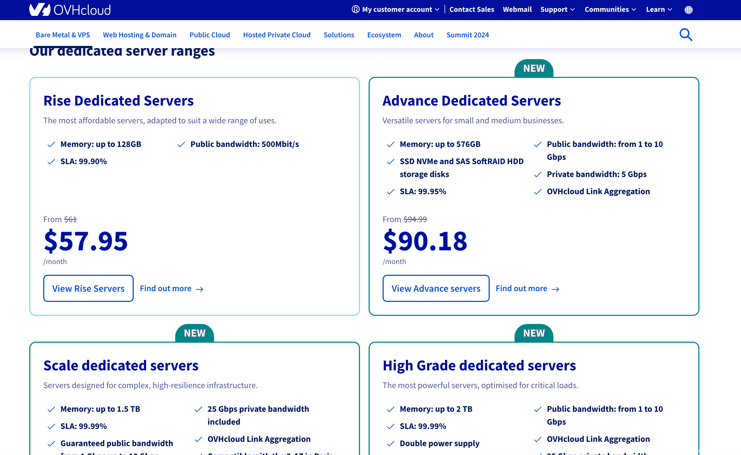This screenshot has height=455, width=741.
Task: Click View Rise Servers button
Action: (88, 288)
